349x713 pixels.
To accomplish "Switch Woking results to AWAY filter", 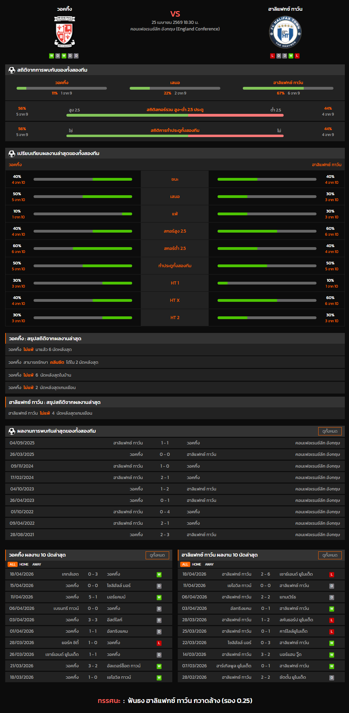I will coord(37,565).
